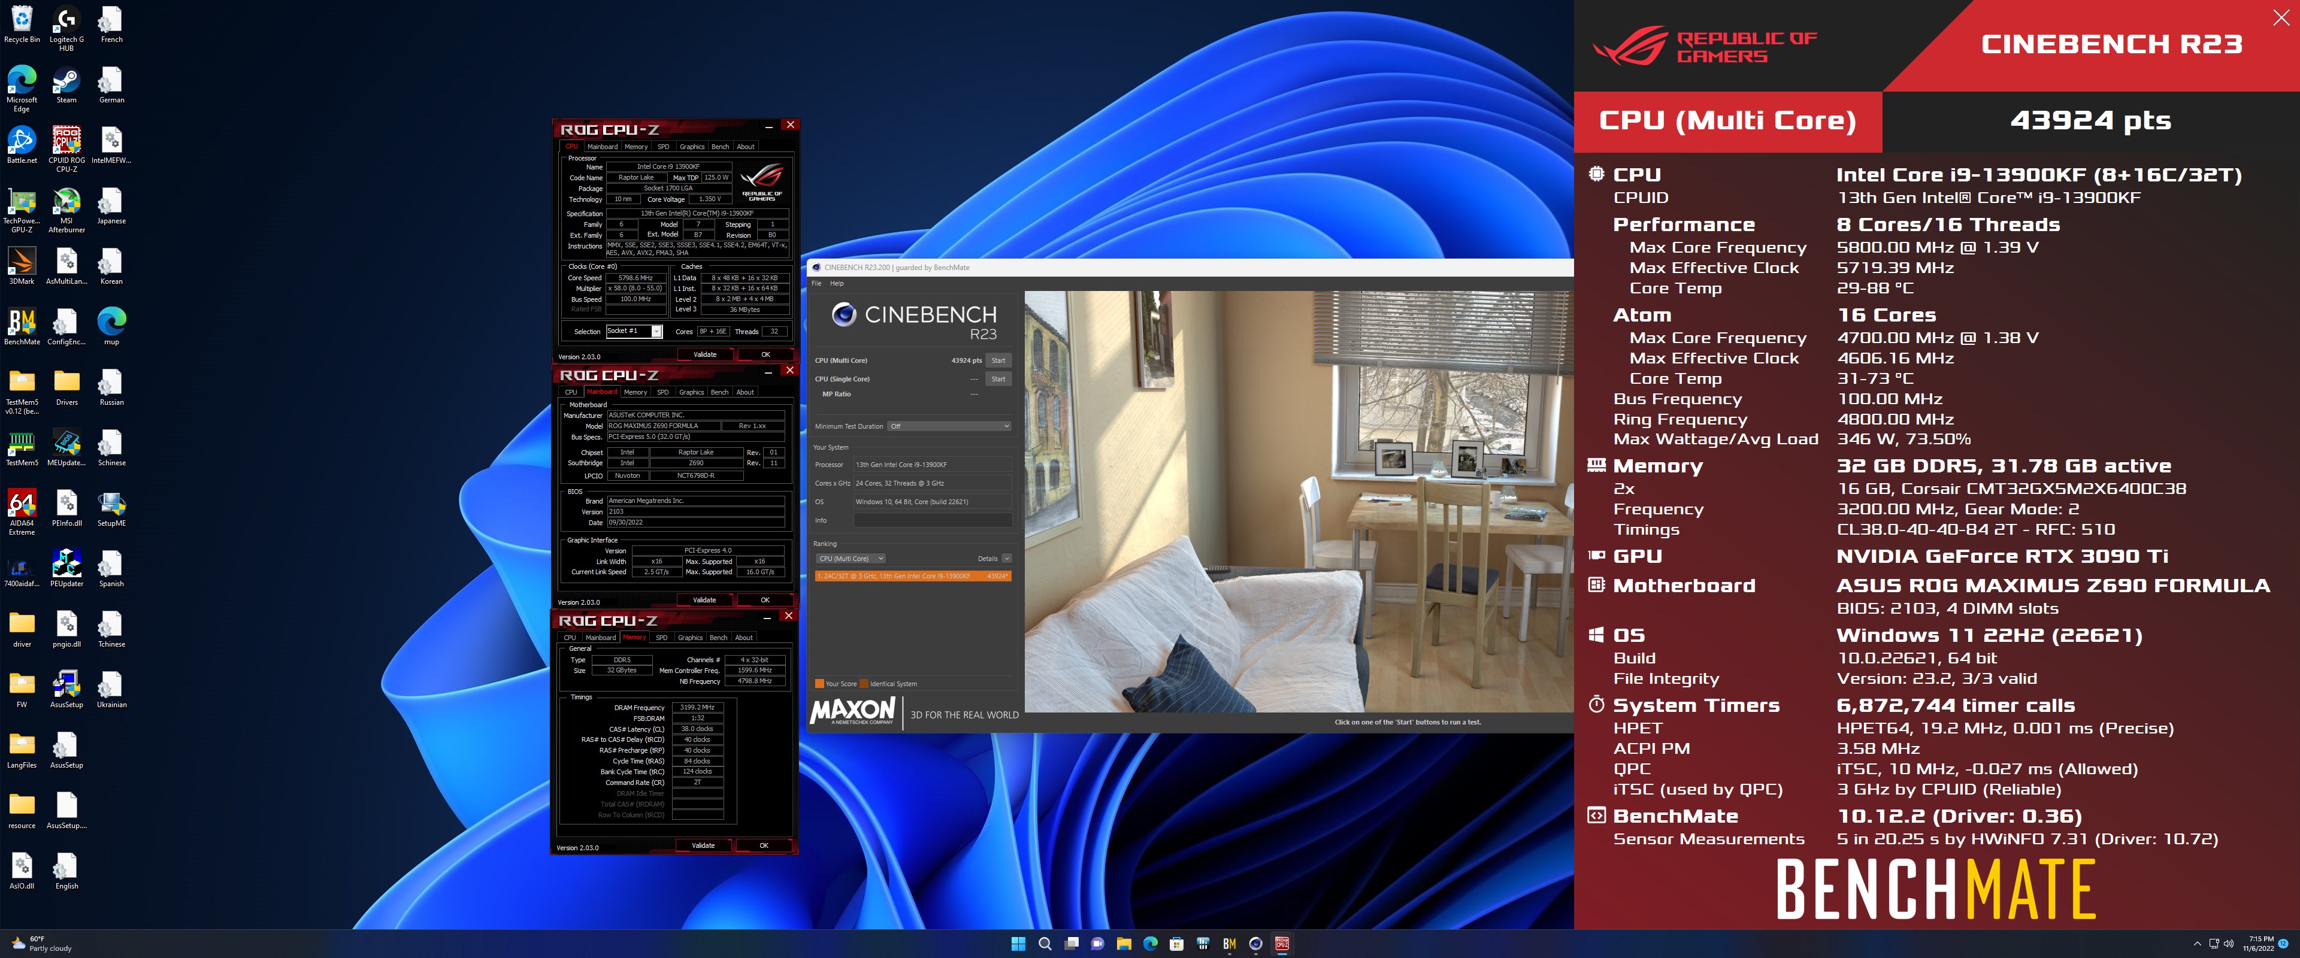2300x958 pixels.
Task: Open Minimum Test Duration dropdown in Cinebench
Action: coord(949,426)
